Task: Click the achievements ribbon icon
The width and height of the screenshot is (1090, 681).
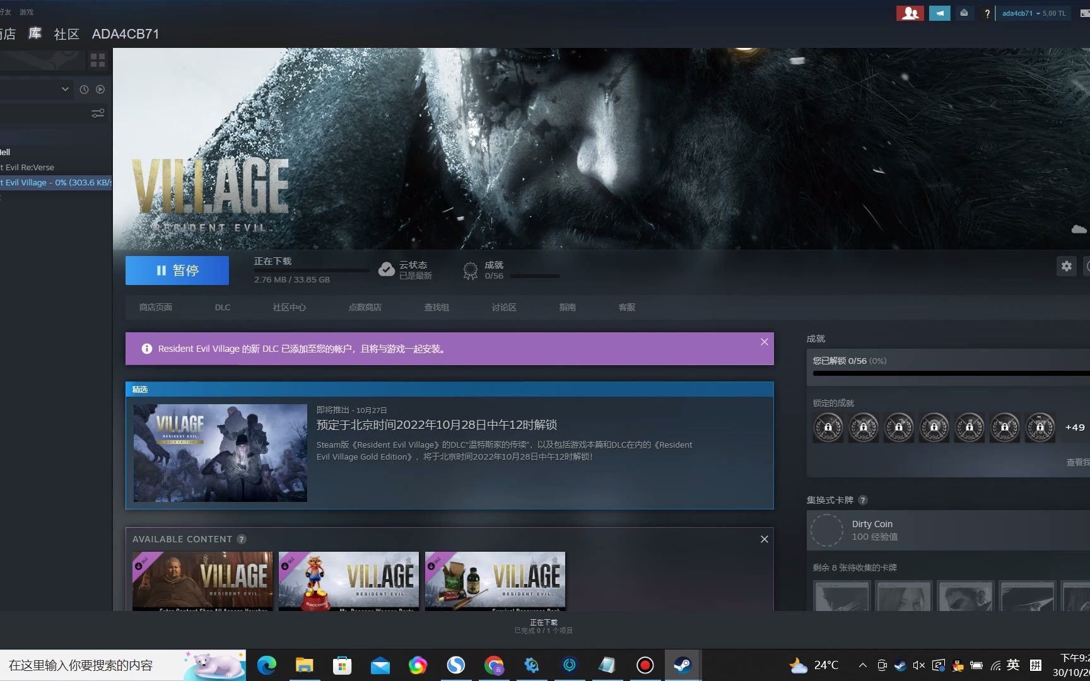Action: coord(471,271)
